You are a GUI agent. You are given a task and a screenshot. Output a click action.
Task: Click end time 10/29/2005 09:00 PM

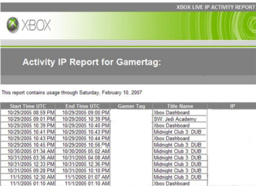83,112
